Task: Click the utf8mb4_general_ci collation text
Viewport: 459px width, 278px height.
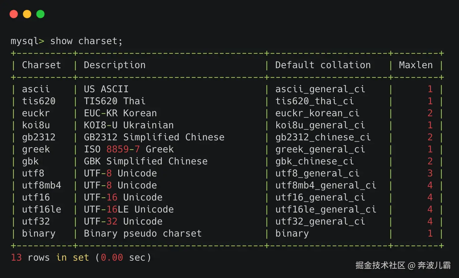Action: click(x=326, y=185)
